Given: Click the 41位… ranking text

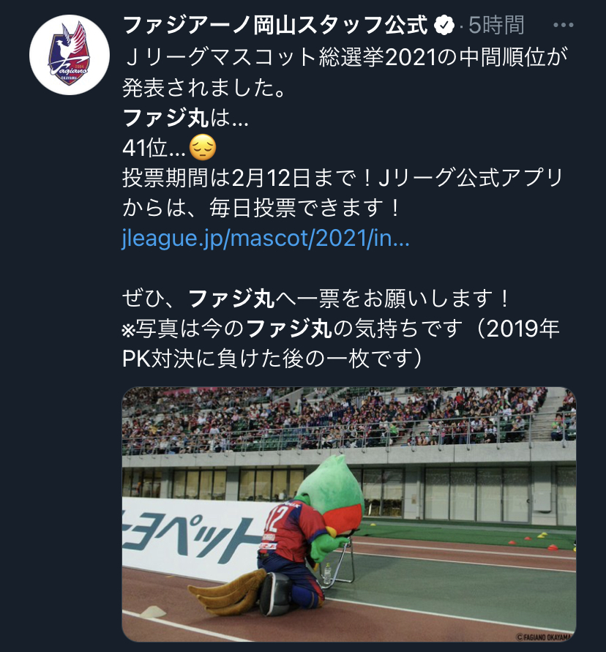Looking at the screenshot, I should pyautogui.click(x=154, y=148).
